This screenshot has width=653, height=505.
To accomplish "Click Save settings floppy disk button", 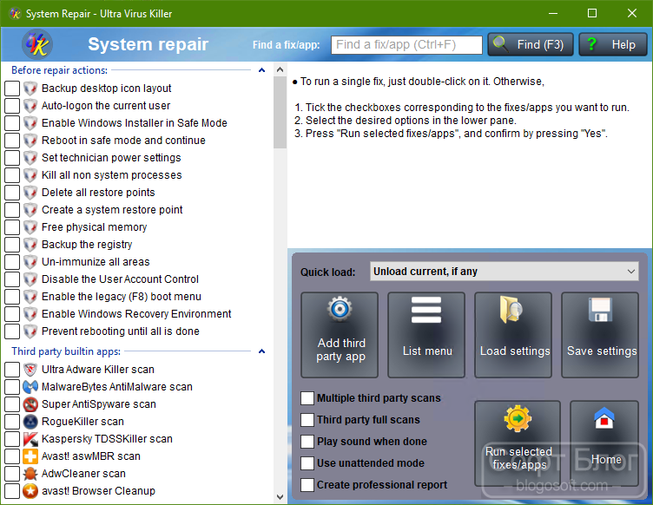I will click(600, 335).
